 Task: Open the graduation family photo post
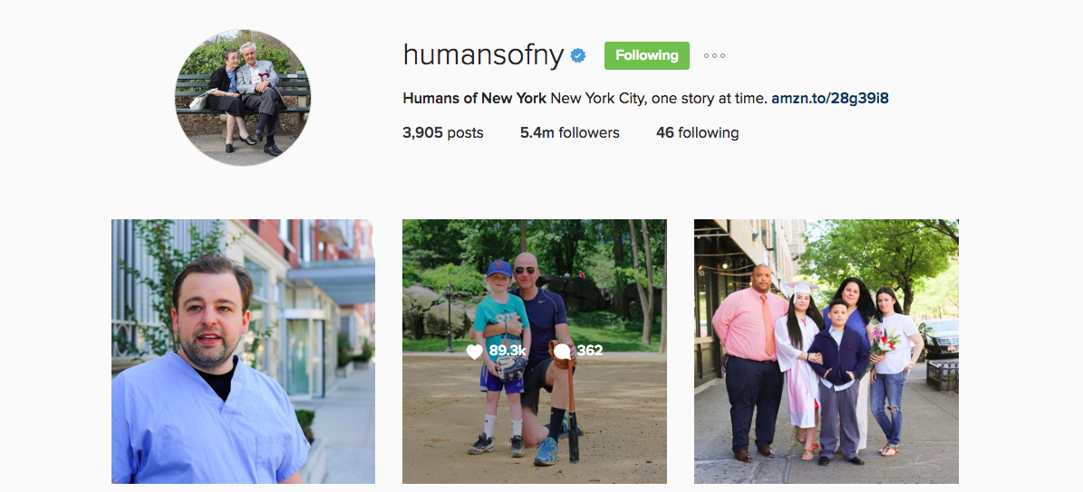[x=826, y=351]
